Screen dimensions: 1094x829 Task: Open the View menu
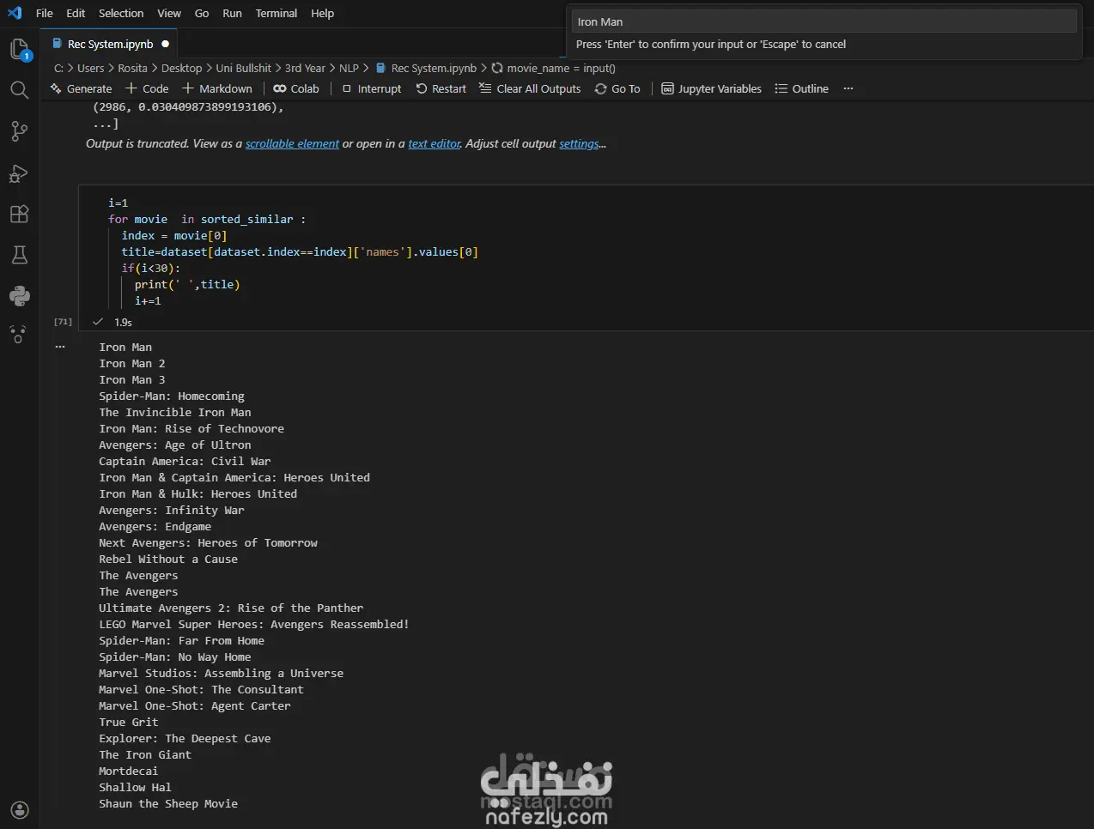169,13
